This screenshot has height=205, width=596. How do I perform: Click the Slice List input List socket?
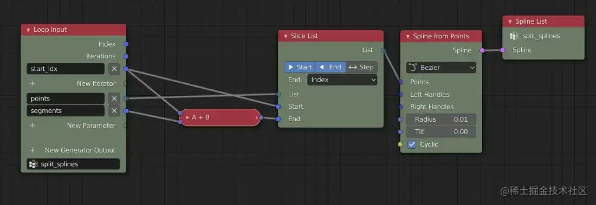coord(278,94)
